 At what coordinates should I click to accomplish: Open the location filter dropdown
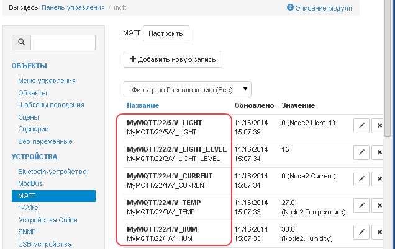tap(188, 90)
